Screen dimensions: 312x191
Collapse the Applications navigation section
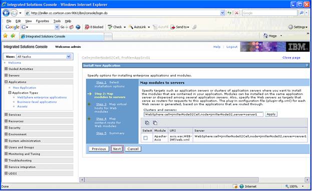tap(6, 82)
